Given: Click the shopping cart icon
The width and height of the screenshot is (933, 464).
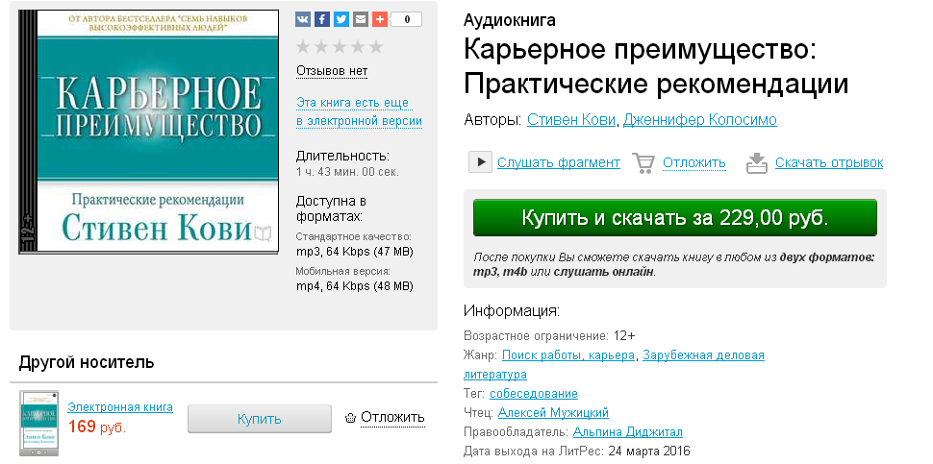Looking at the screenshot, I should tap(643, 162).
